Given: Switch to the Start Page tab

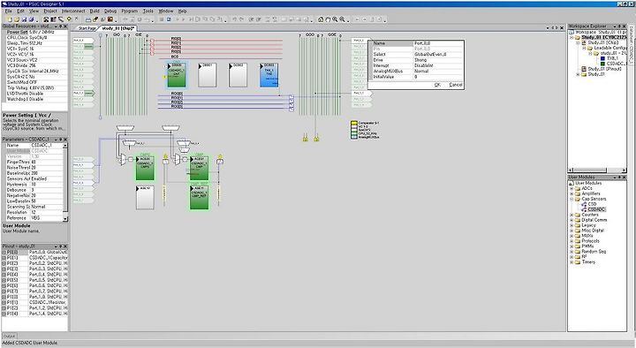Looking at the screenshot, I should (x=87, y=28).
